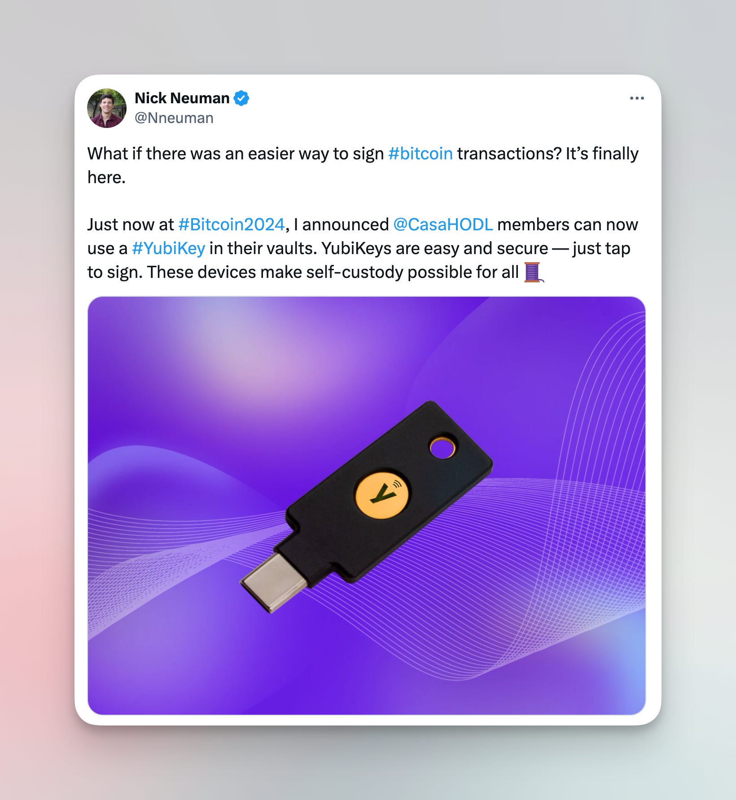The width and height of the screenshot is (736, 800).
Task: Open the purple YubiKey image attachment
Action: tap(367, 505)
